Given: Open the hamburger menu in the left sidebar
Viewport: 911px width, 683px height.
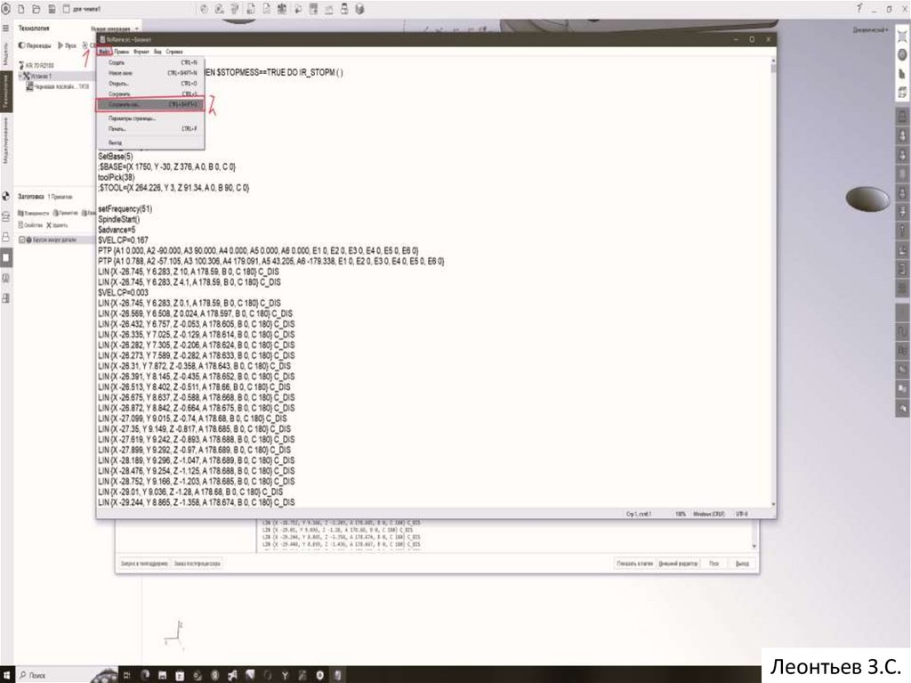Looking at the screenshot, I should click(x=6, y=28).
